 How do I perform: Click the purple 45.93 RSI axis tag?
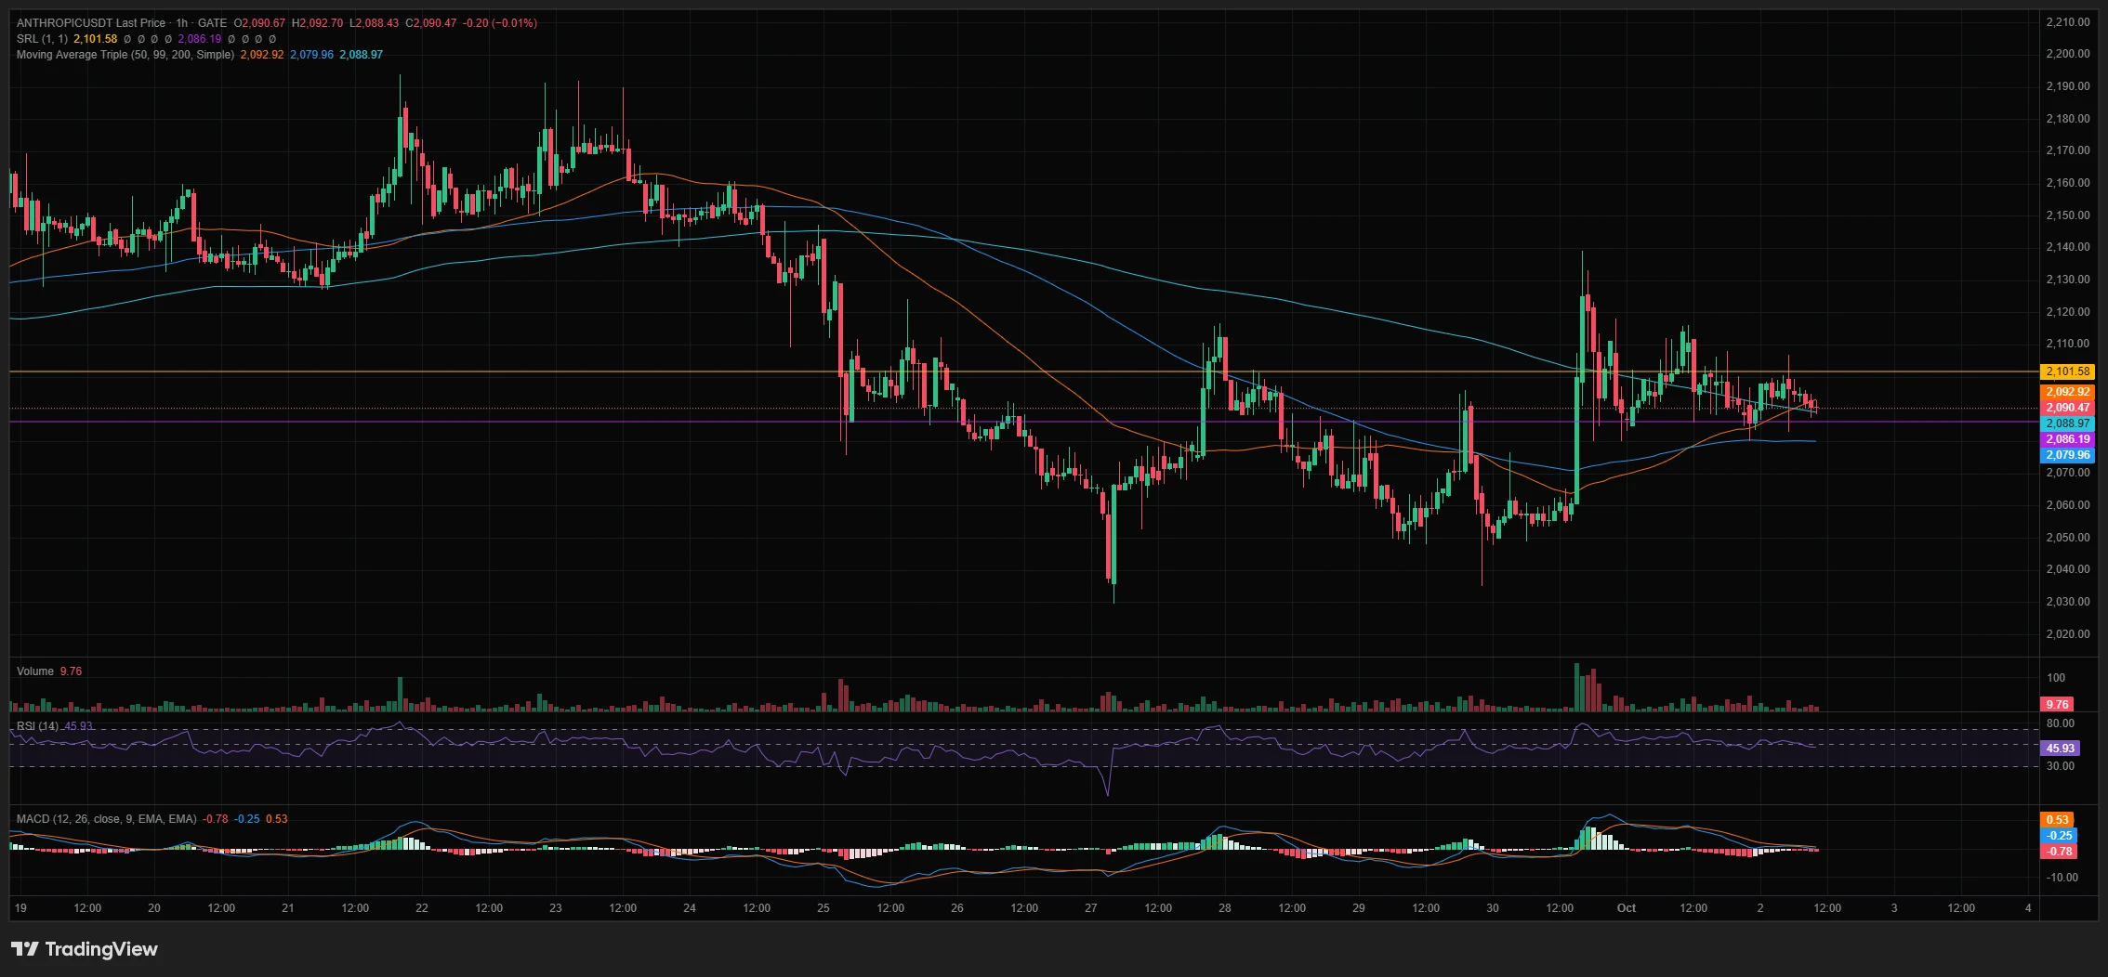[x=2061, y=748]
